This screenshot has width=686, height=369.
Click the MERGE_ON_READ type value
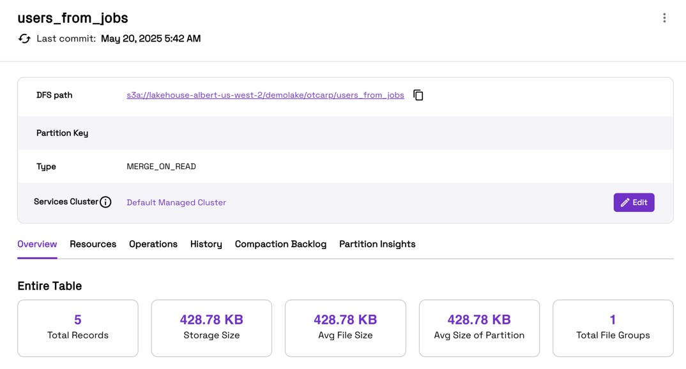tap(161, 167)
